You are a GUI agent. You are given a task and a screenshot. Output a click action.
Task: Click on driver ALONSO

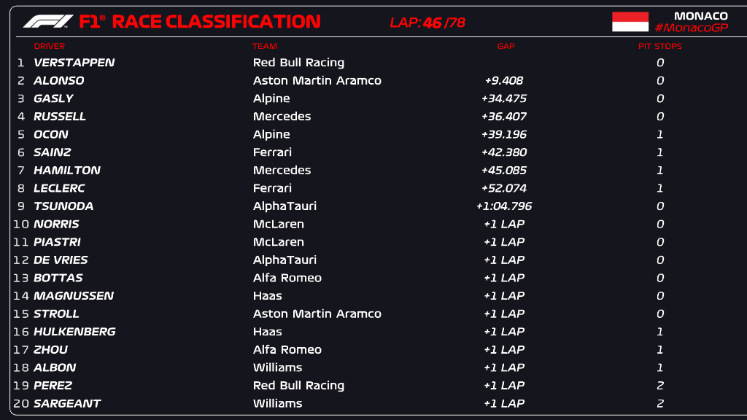click(58, 81)
